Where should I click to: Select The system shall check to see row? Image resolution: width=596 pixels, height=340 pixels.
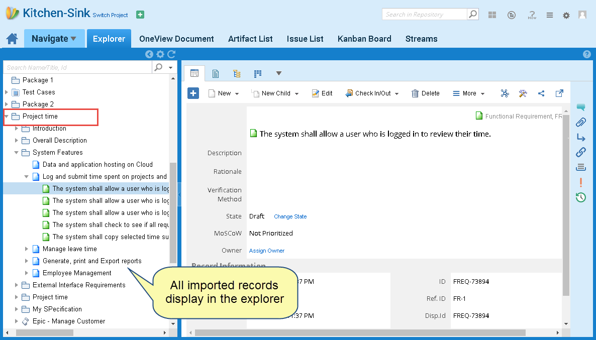tap(110, 225)
